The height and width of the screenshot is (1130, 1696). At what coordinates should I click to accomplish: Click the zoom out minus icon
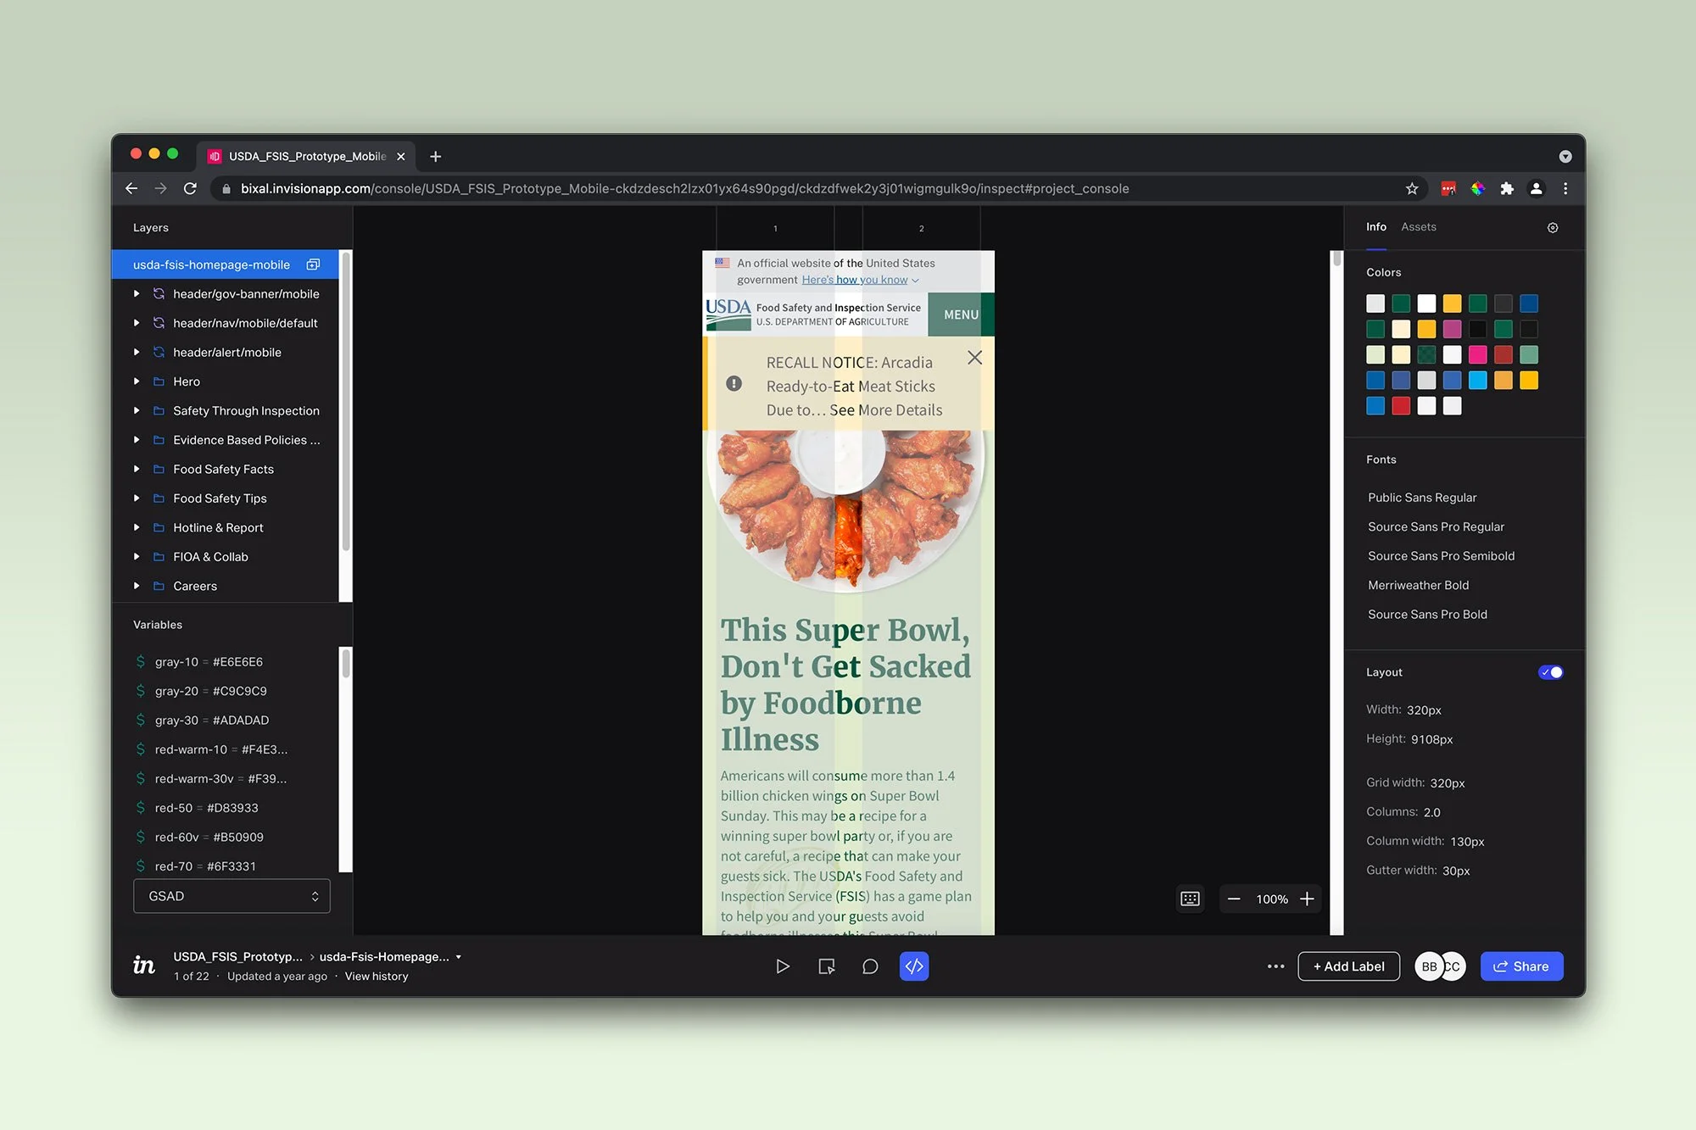(x=1234, y=899)
